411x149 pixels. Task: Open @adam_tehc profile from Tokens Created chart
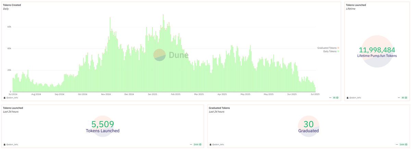pyautogui.click(x=12, y=98)
